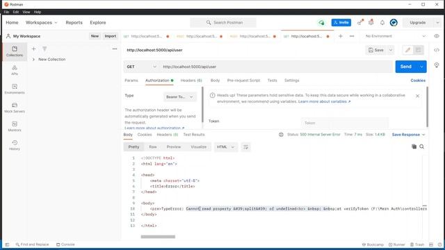Open the Monitors sidebar section
The height and width of the screenshot is (250, 445).
(x=15, y=126)
